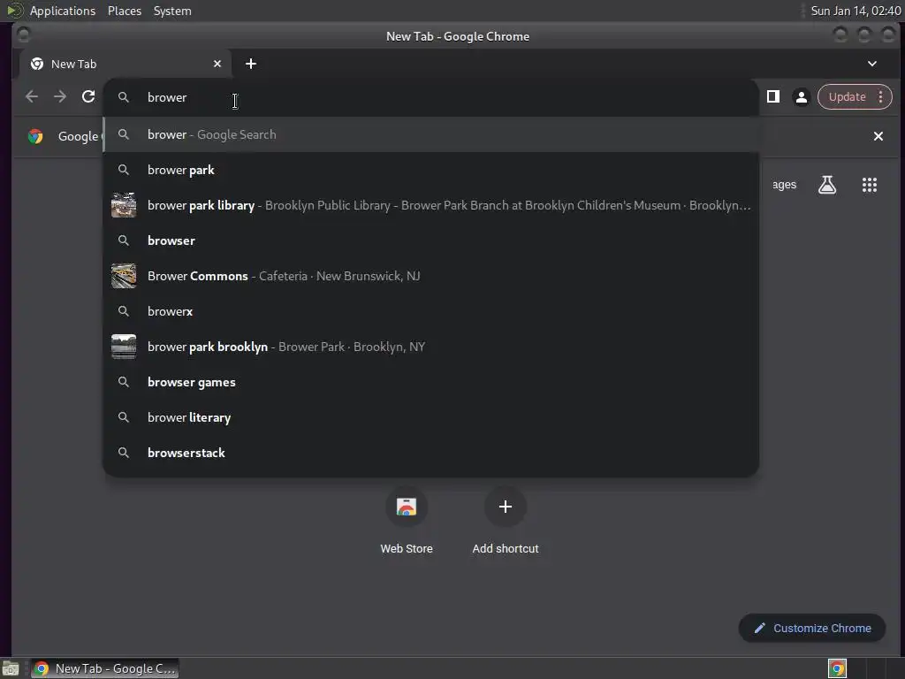Open the Google apps grid
This screenshot has height=679, width=905.
pos(870,185)
